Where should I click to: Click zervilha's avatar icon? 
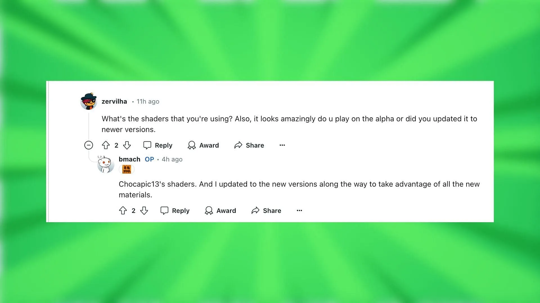pyautogui.click(x=88, y=101)
